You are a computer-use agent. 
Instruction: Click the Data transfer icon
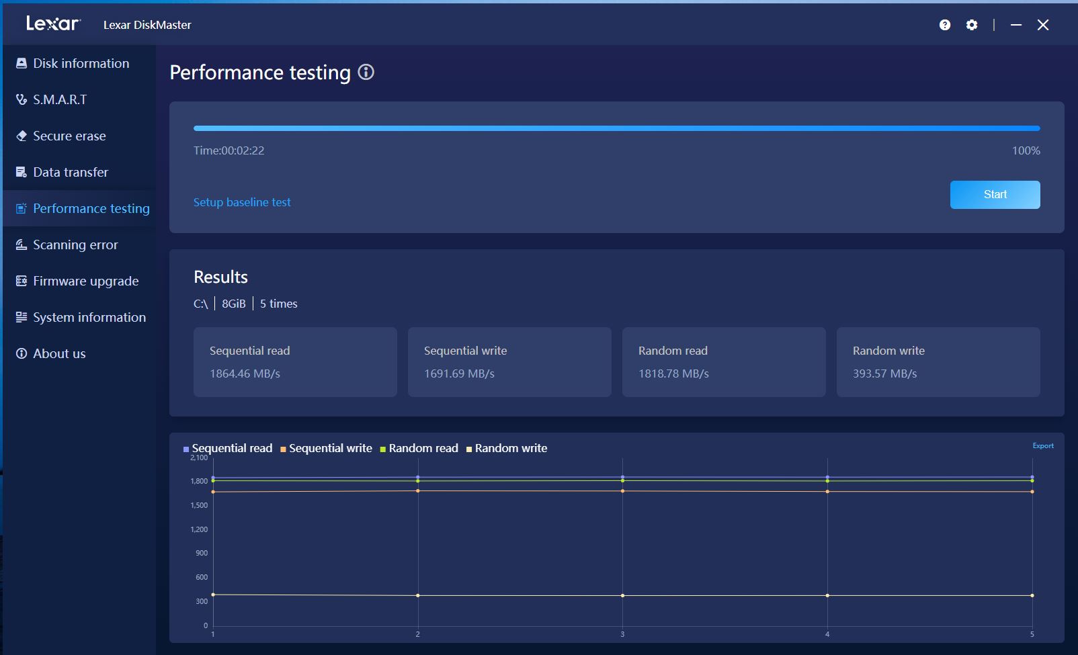pyautogui.click(x=22, y=172)
